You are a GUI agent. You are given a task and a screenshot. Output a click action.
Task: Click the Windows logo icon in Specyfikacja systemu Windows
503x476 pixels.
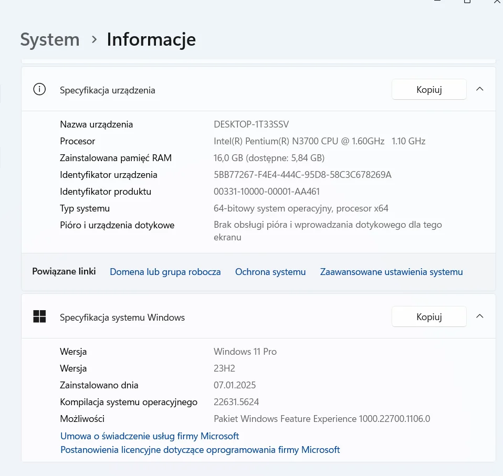pyautogui.click(x=39, y=316)
